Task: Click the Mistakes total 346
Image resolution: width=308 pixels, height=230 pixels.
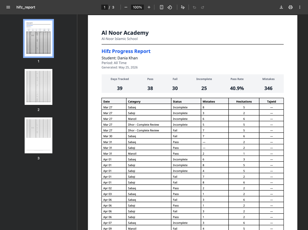Action: point(268,88)
